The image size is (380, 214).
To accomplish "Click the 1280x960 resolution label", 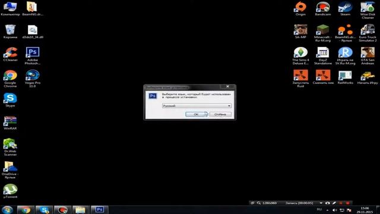I will (x=270, y=203).
